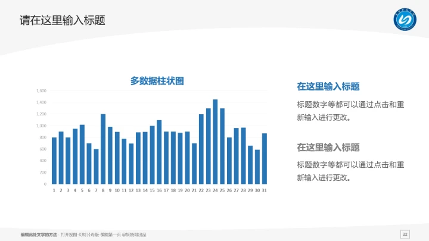Click the 800 y-axis label
This screenshot has width=429, height=241.
(43, 137)
